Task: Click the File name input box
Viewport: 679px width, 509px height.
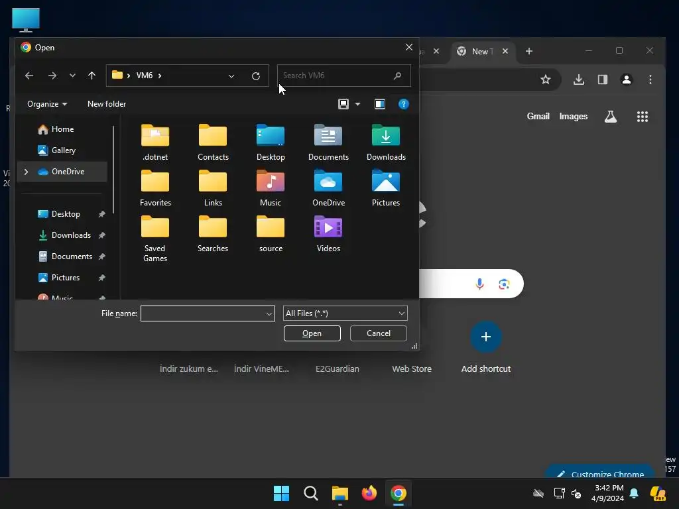Action: tap(208, 313)
